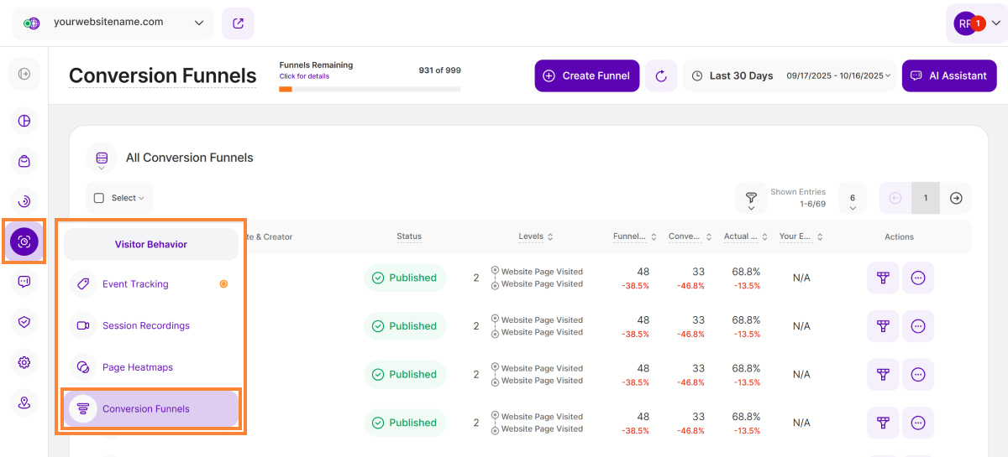Go to next page arrow
This screenshot has height=457, width=1008.
tap(956, 198)
